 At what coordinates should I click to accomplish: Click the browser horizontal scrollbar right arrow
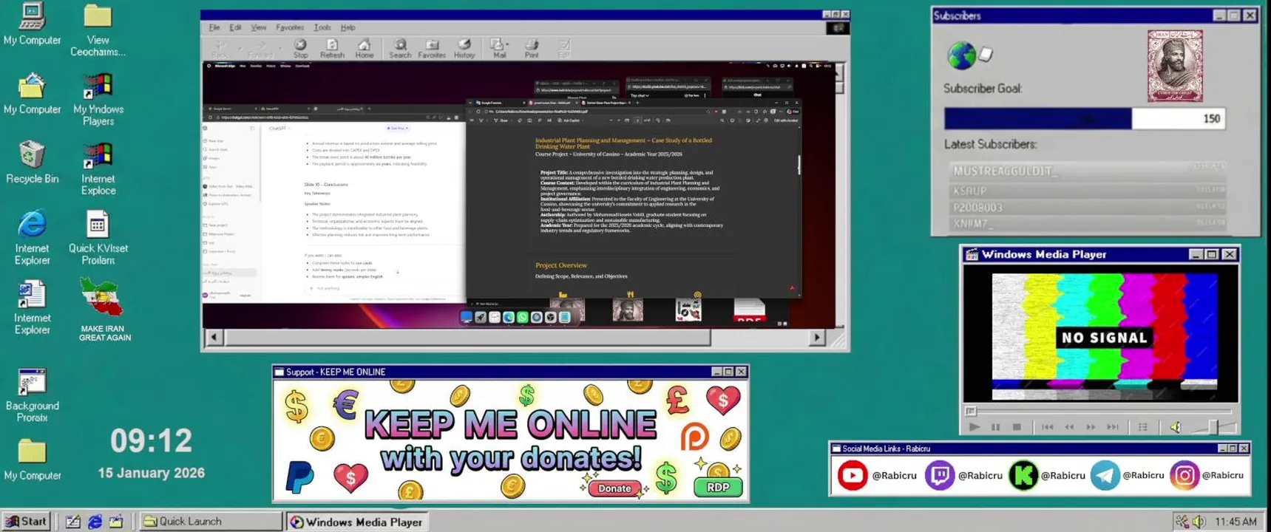tap(817, 338)
